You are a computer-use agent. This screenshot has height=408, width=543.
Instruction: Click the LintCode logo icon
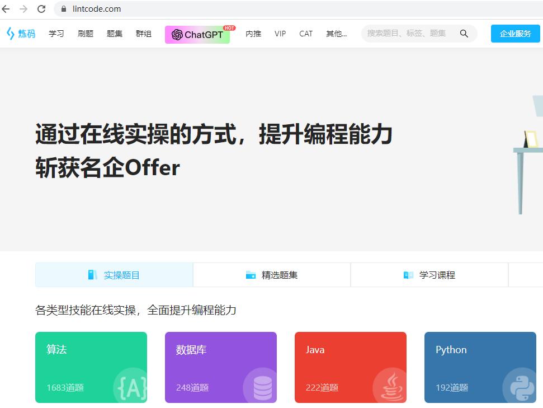point(10,33)
